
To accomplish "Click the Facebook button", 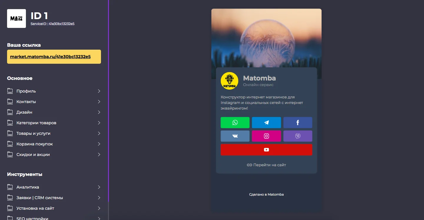I will (298, 122).
